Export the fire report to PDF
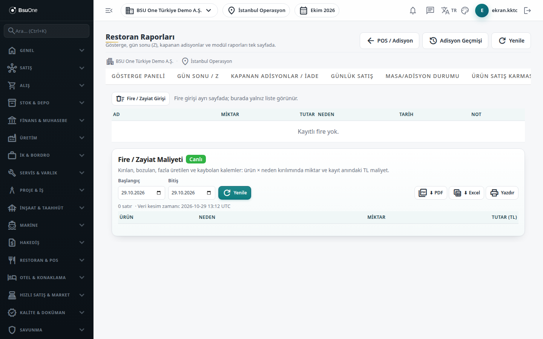The width and height of the screenshot is (543, 339). tap(431, 193)
